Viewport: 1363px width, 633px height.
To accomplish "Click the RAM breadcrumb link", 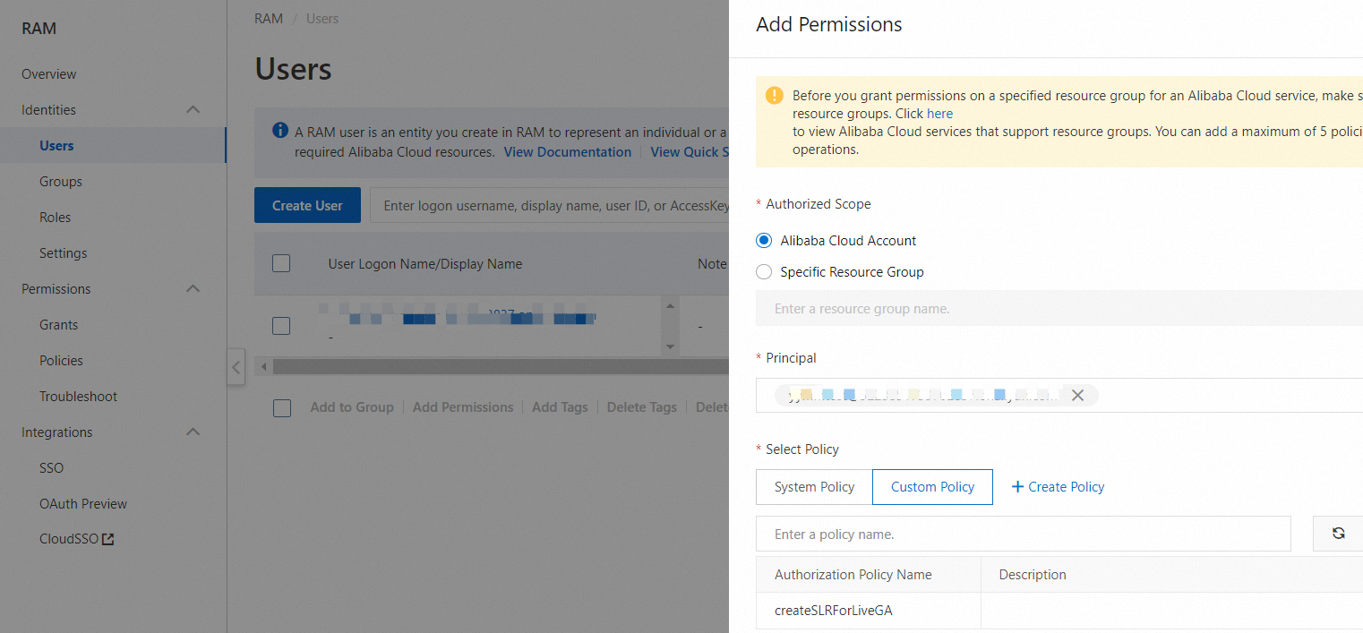I will [269, 18].
